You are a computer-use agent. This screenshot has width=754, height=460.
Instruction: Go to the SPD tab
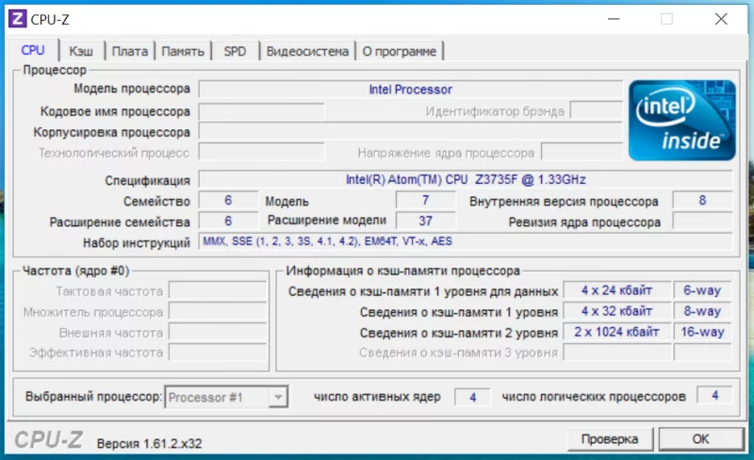(235, 51)
